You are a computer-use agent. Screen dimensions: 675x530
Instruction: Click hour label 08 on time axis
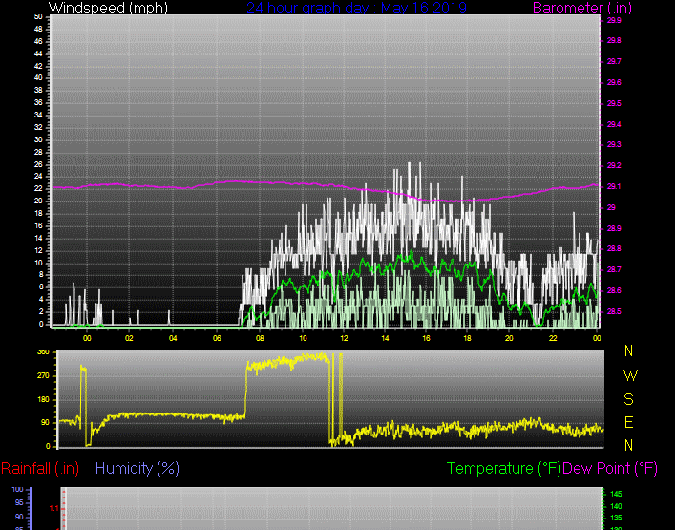coord(260,338)
